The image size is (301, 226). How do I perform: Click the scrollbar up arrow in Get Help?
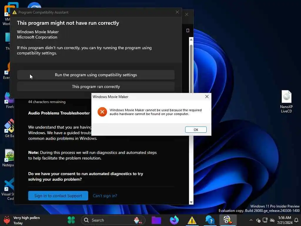click(191, 39)
